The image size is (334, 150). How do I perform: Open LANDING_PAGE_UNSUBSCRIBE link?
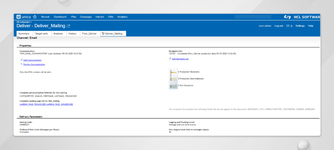tap(60, 104)
